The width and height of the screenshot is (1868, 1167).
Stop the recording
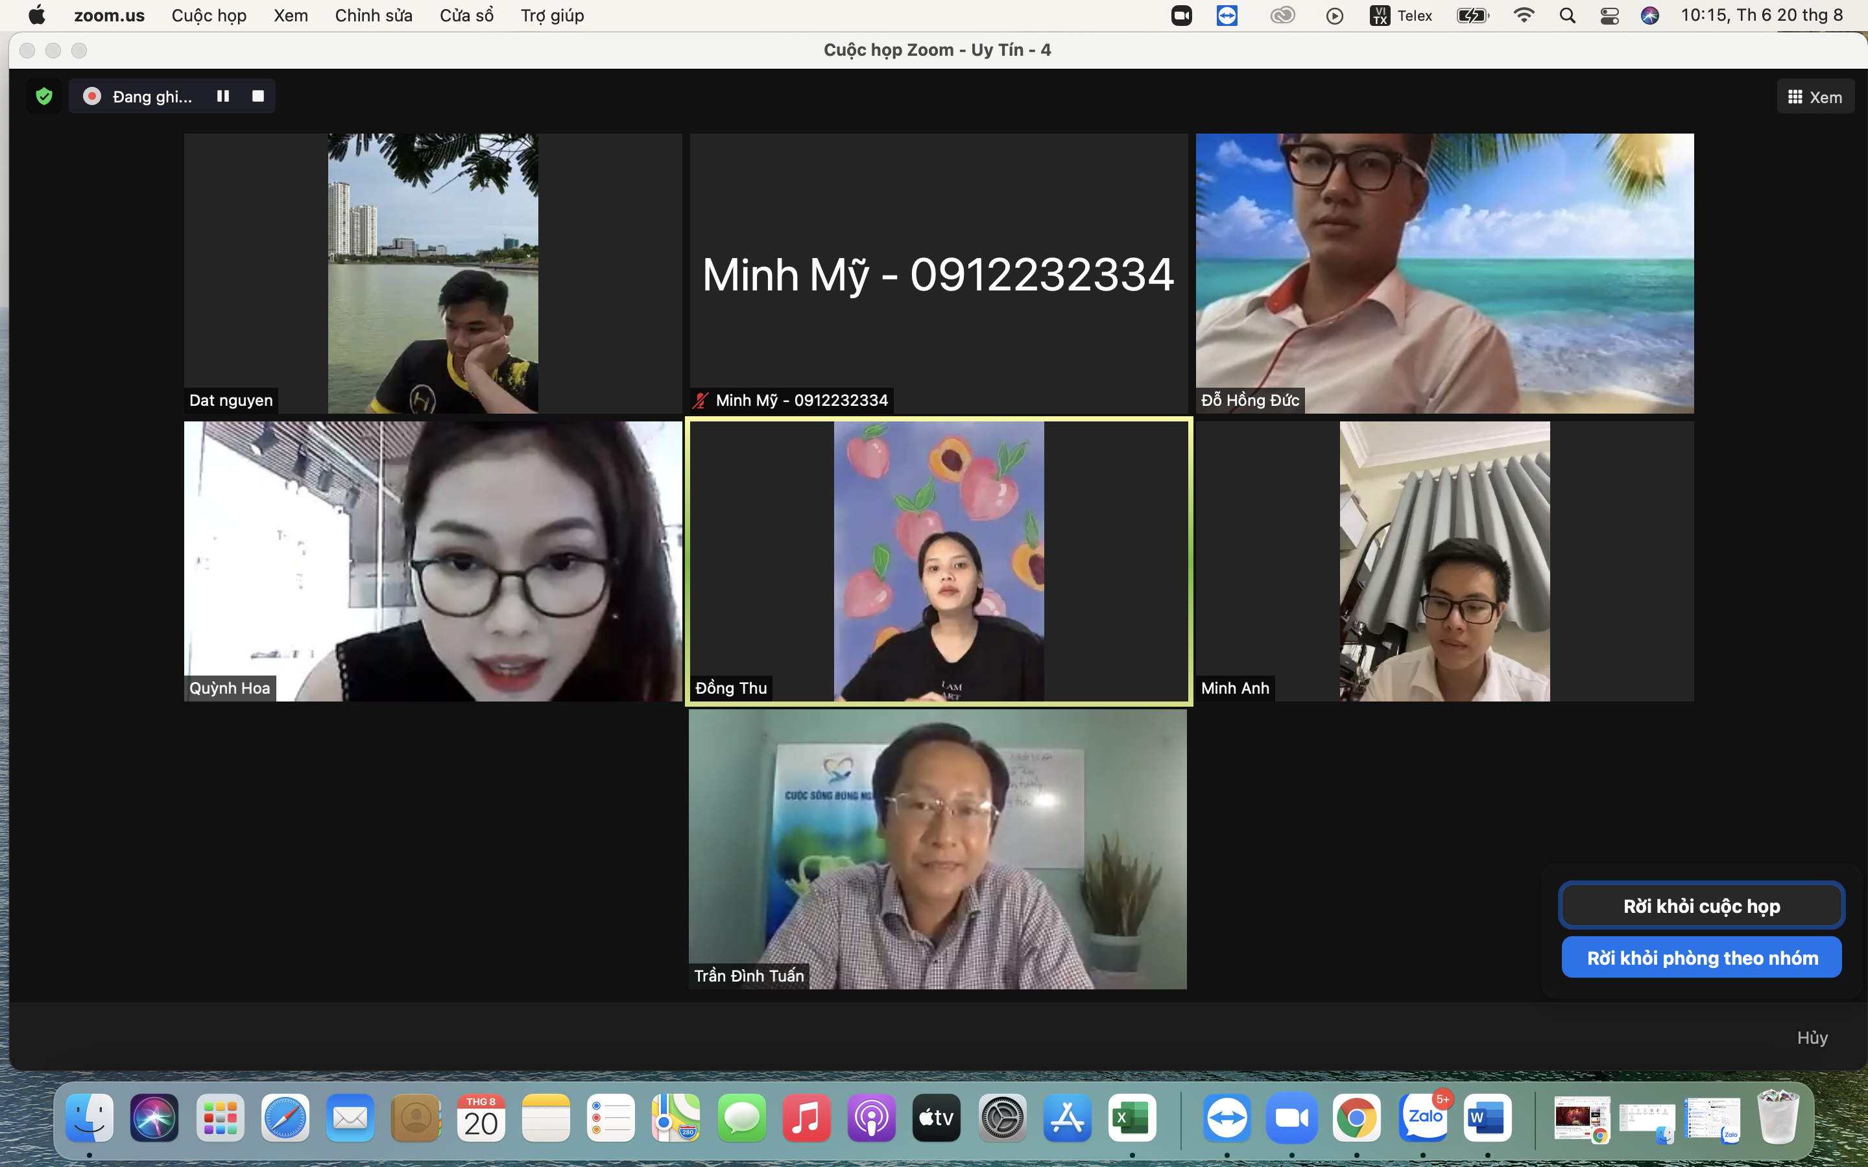[257, 97]
